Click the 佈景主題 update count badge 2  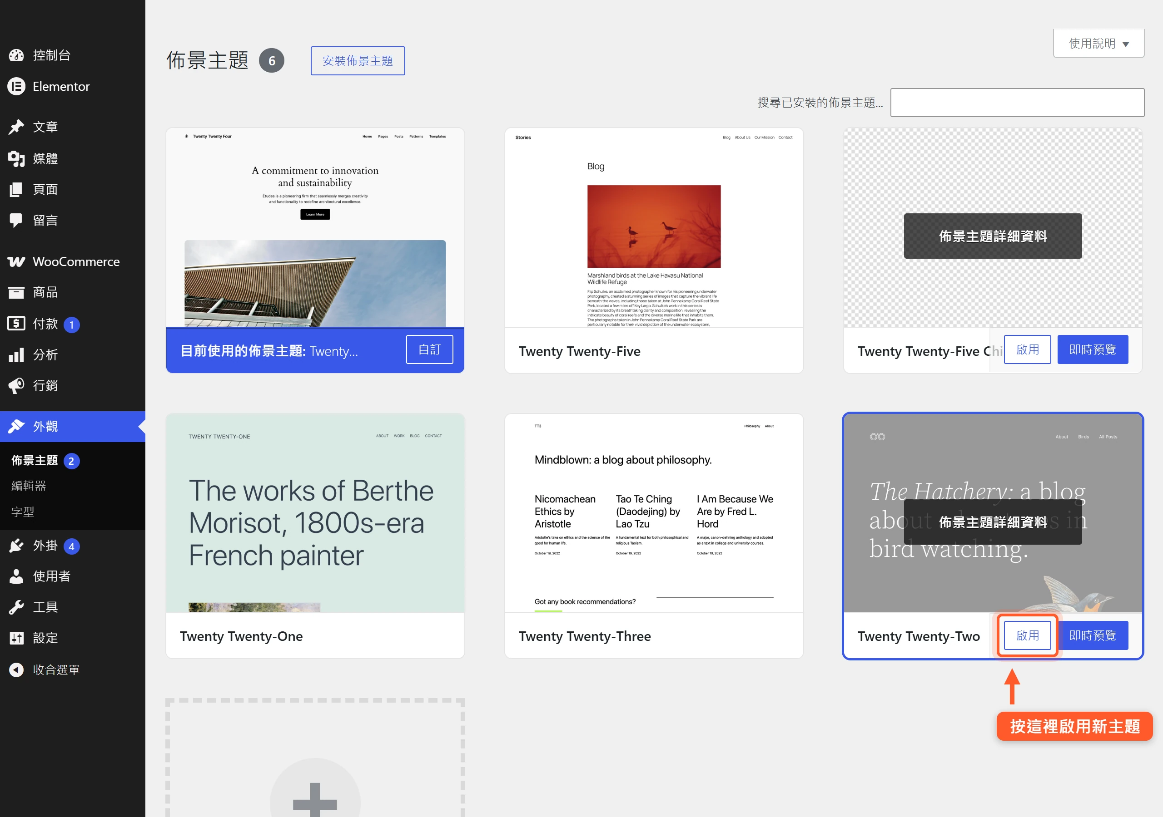tap(71, 461)
